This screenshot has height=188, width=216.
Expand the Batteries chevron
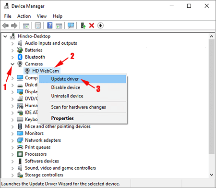[x=12, y=50]
